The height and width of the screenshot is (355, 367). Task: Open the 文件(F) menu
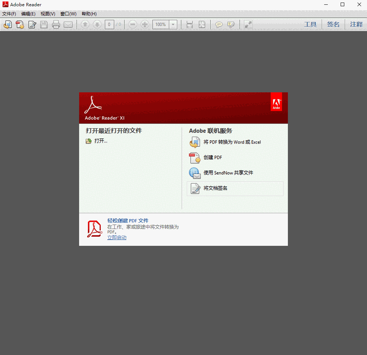[x=9, y=14]
